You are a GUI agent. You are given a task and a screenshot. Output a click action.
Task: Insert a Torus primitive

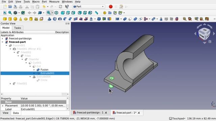click(x=26, y=19)
